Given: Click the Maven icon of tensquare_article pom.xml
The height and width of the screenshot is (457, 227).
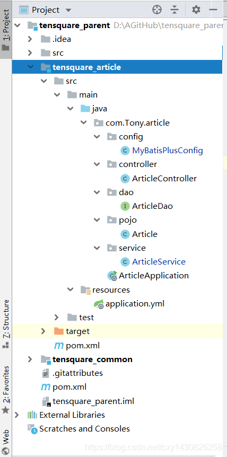Looking at the screenshot, I should click(x=59, y=346).
